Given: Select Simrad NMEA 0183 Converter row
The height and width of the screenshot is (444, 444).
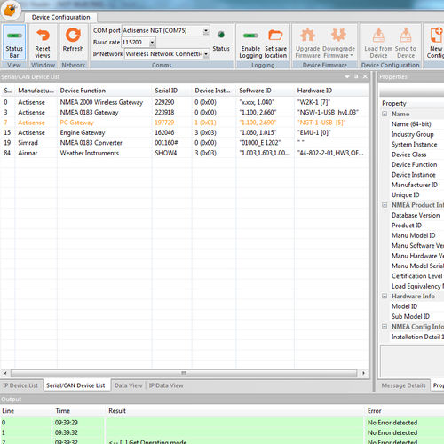Looking at the screenshot, I should click(185, 143).
